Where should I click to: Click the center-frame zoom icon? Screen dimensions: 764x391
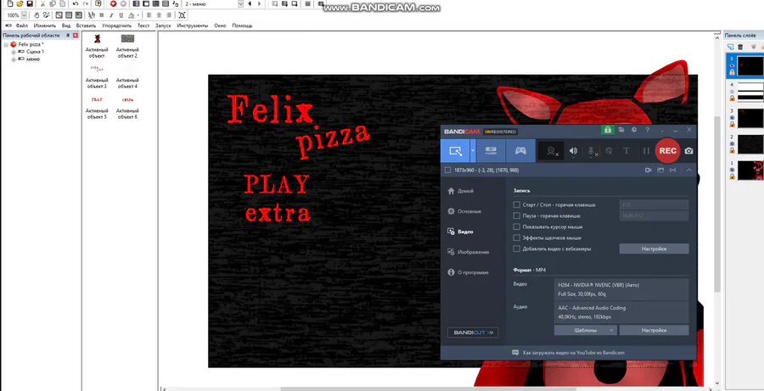pyautogui.click(x=182, y=15)
